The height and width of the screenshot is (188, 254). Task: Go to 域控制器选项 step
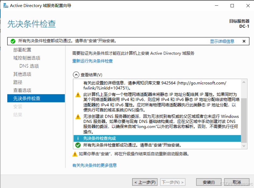(x=27, y=58)
